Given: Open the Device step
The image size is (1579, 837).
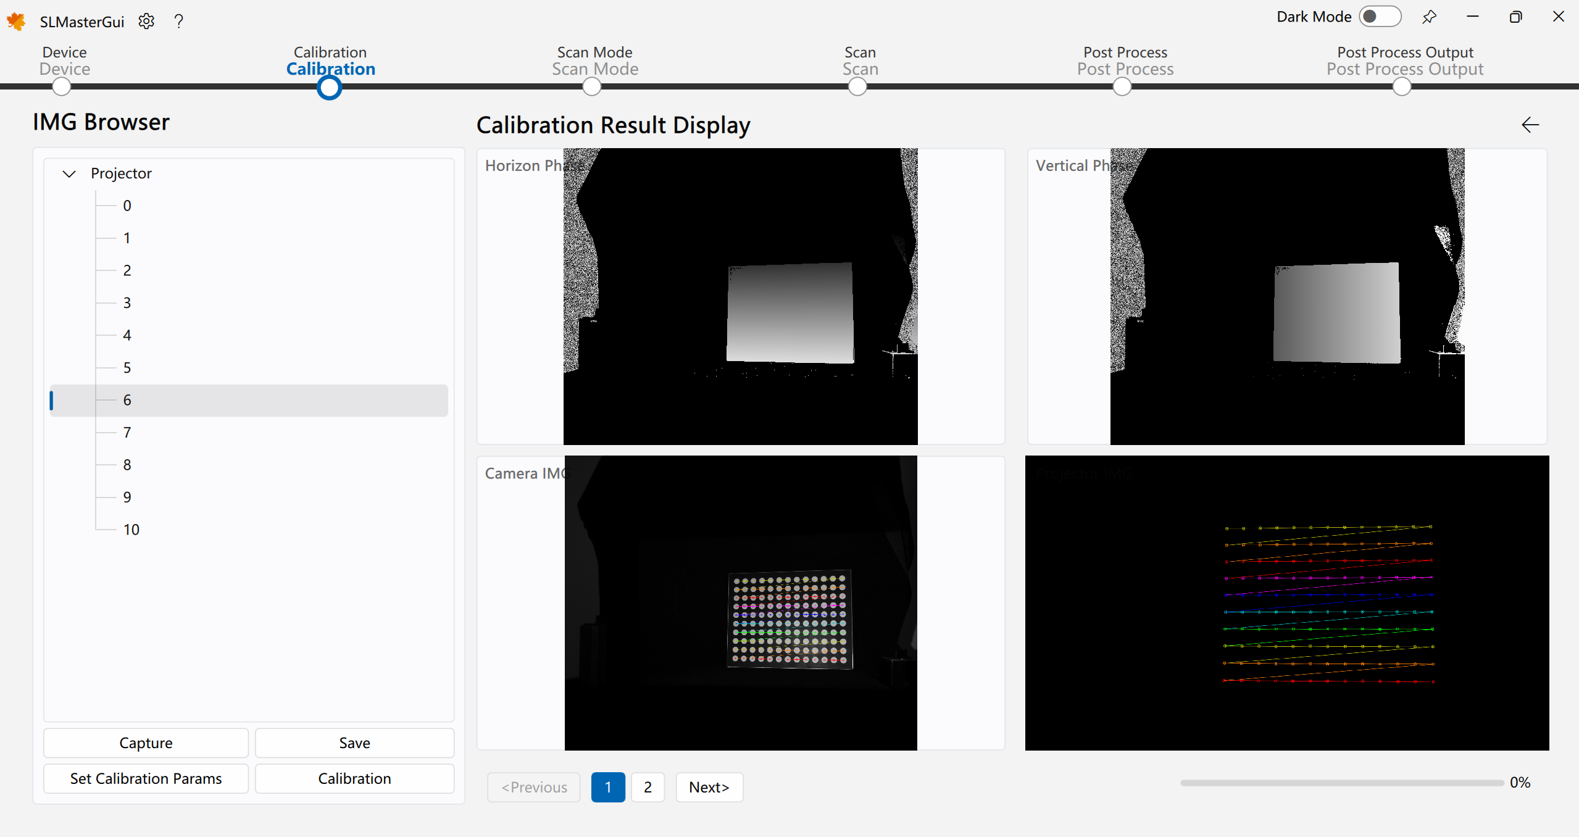Looking at the screenshot, I should [x=62, y=87].
